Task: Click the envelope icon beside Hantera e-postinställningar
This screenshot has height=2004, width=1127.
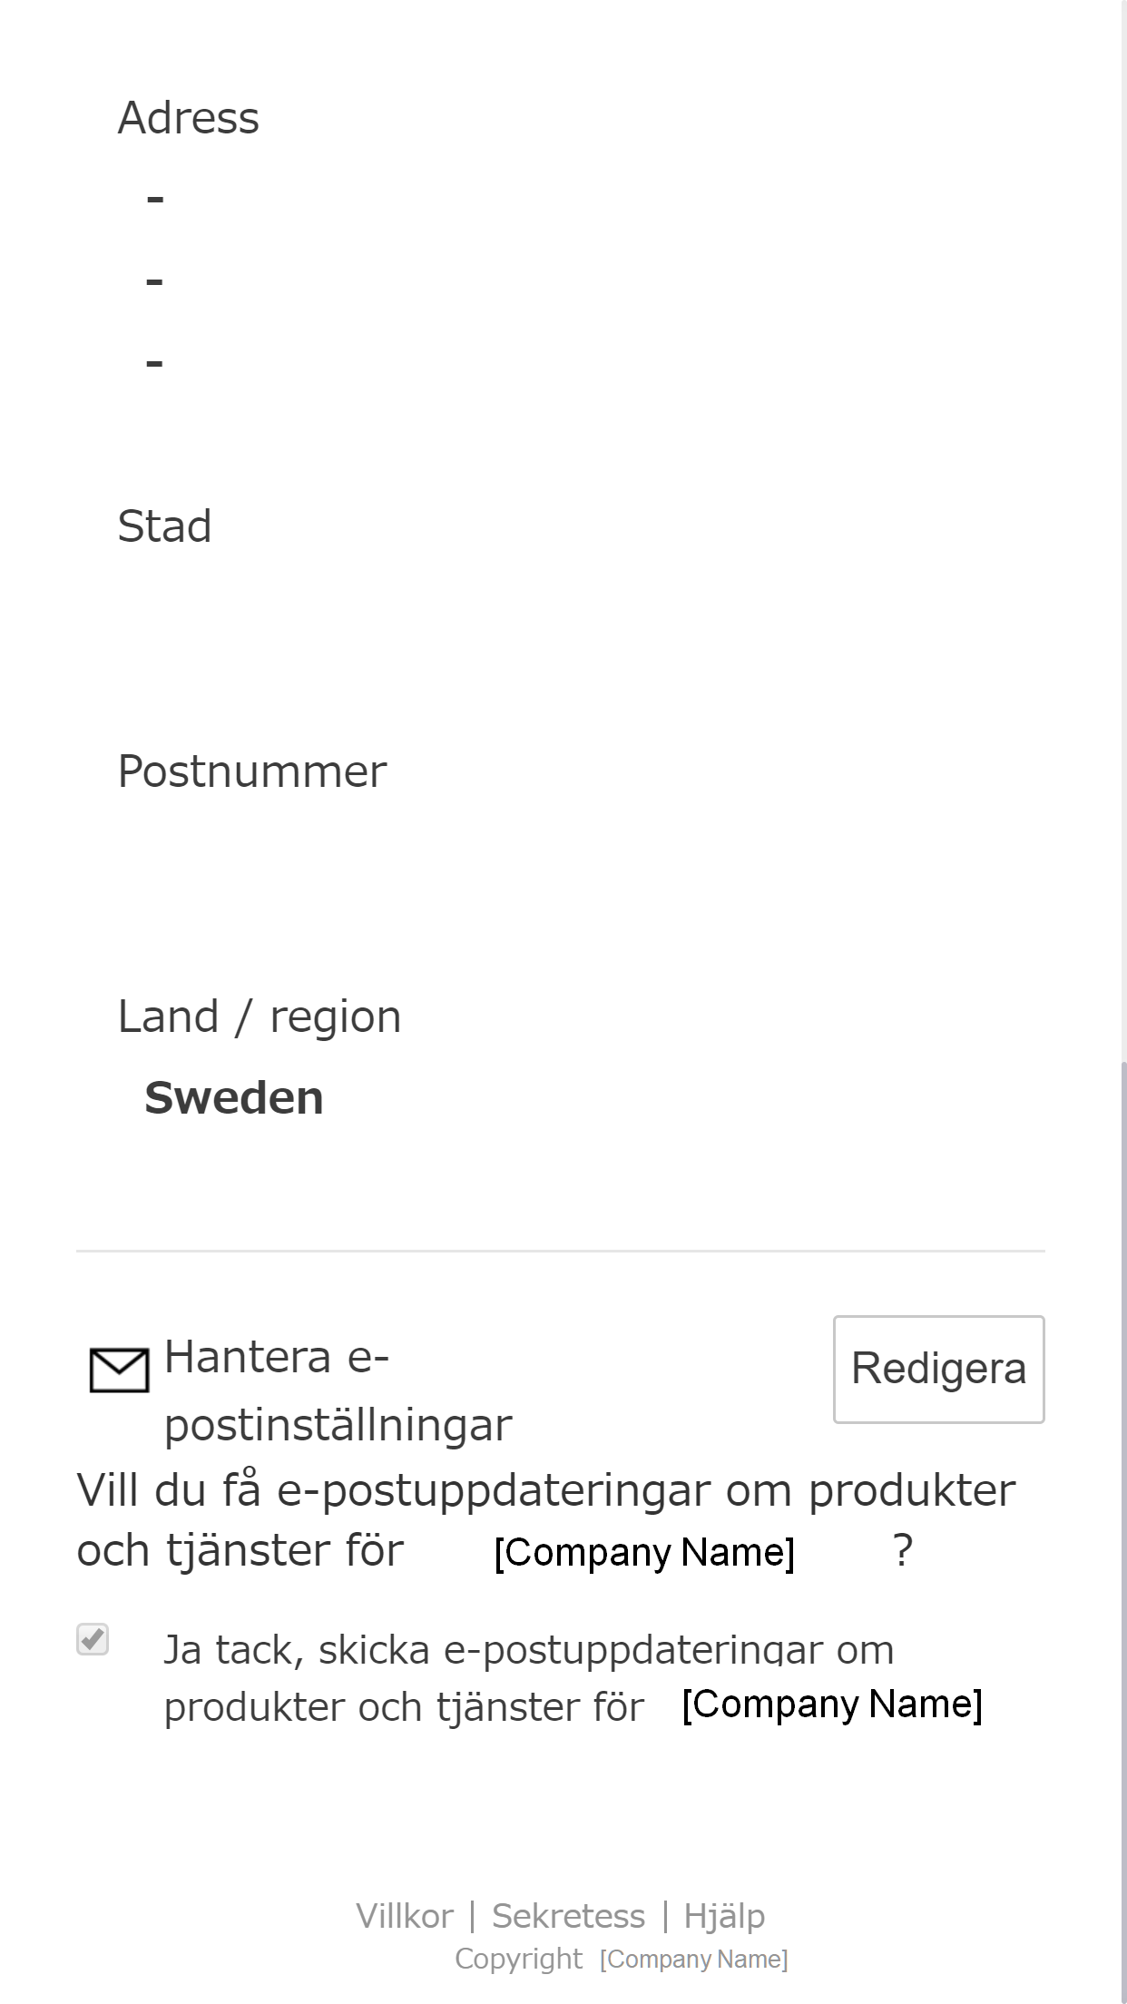Action: (119, 1370)
